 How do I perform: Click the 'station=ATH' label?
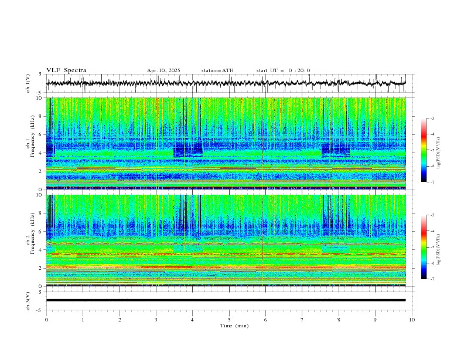tap(217, 70)
